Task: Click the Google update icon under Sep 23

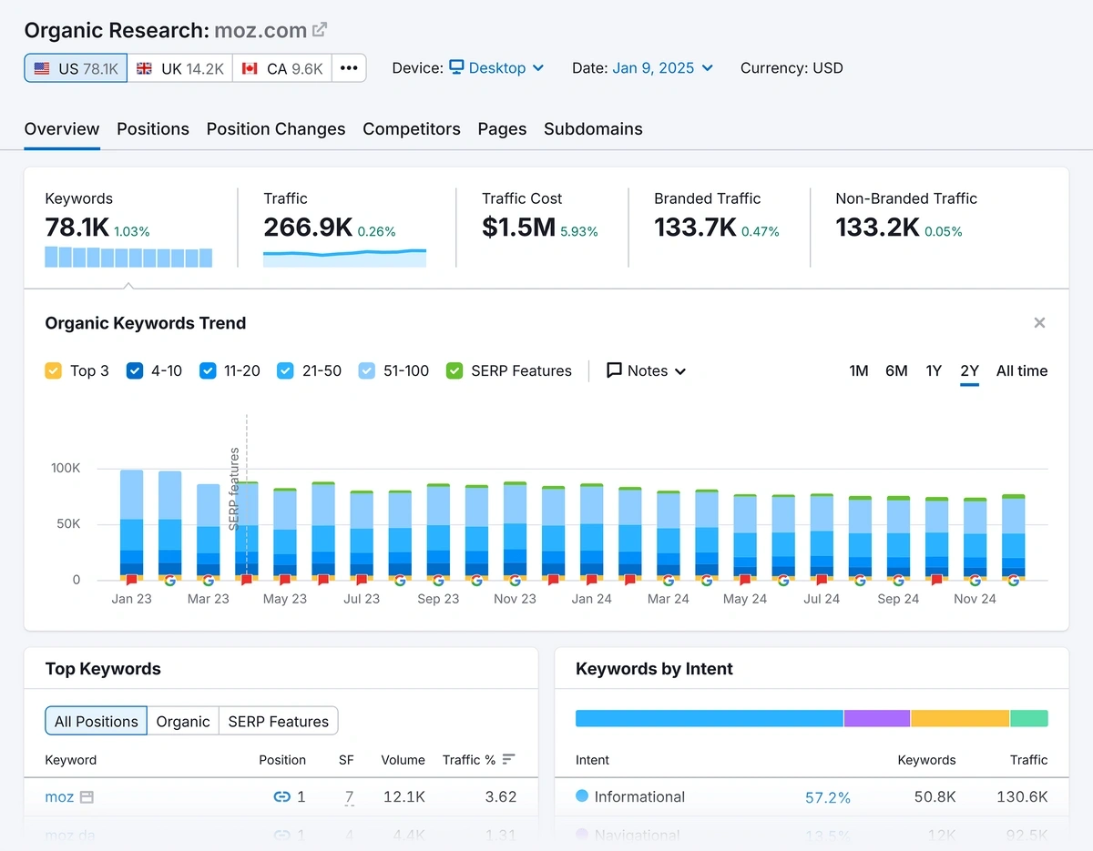Action: coord(438,580)
